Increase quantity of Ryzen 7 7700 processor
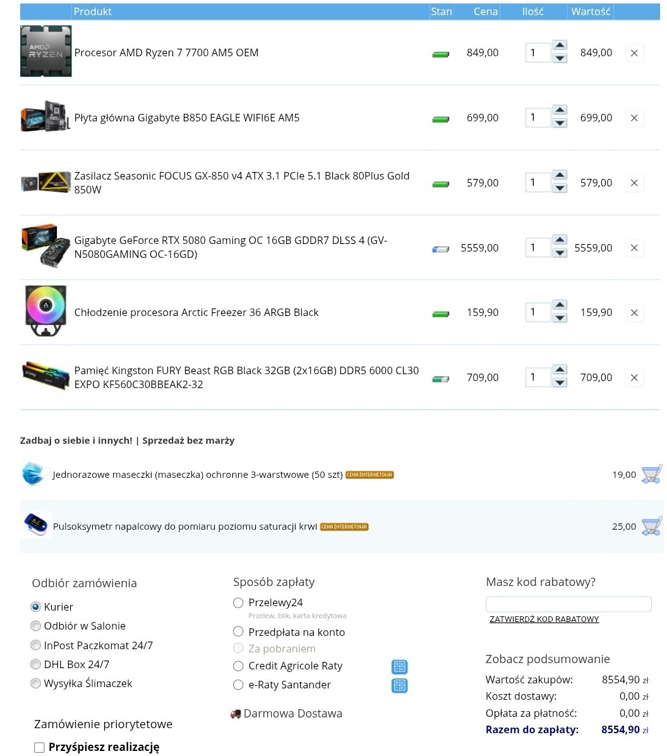 tap(560, 46)
